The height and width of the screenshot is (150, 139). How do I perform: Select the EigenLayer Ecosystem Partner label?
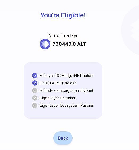(66, 105)
